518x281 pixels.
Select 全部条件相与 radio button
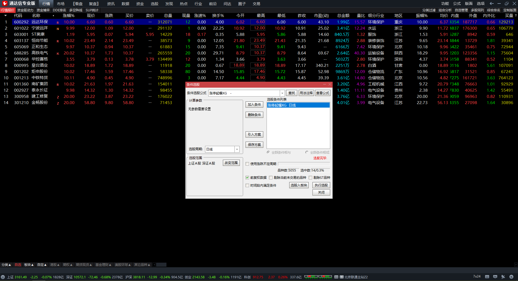click(268, 152)
